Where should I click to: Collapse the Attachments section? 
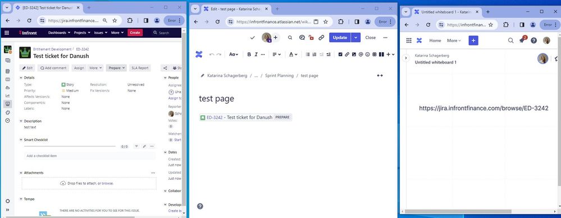tap(21, 173)
